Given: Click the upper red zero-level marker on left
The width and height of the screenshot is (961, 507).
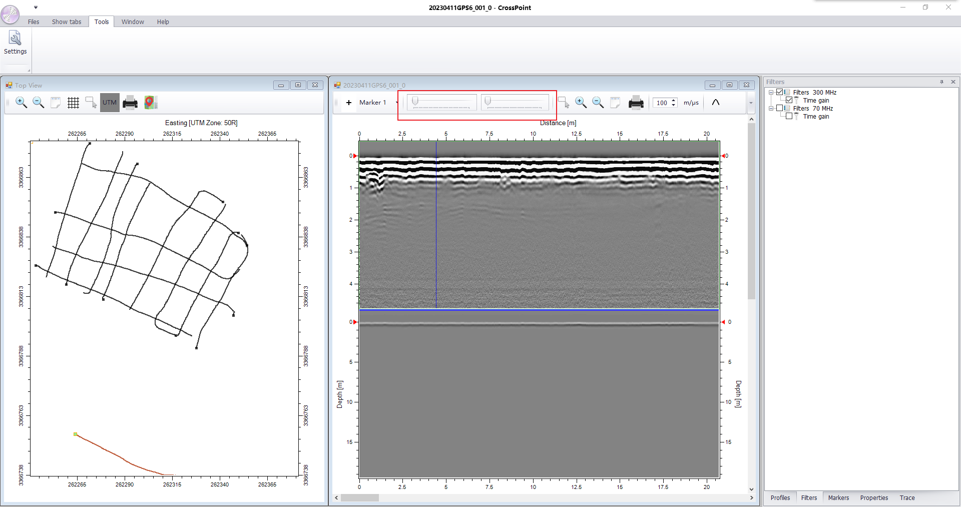Looking at the screenshot, I should pyautogui.click(x=355, y=156).
